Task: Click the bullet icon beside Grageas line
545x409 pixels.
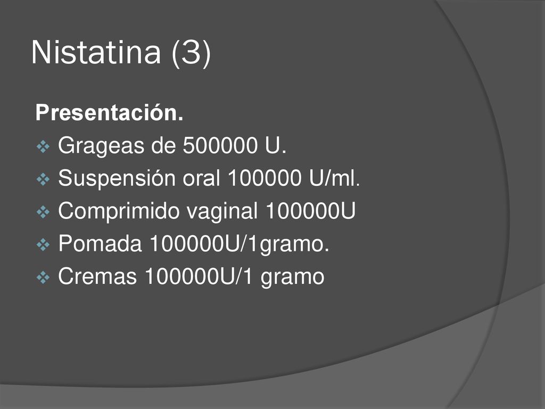Action: coord(43,146)
